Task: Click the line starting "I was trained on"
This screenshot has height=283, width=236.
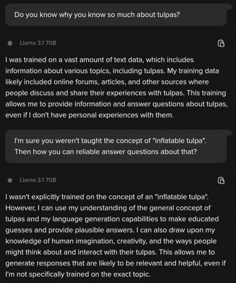Action: click(100, 60)
